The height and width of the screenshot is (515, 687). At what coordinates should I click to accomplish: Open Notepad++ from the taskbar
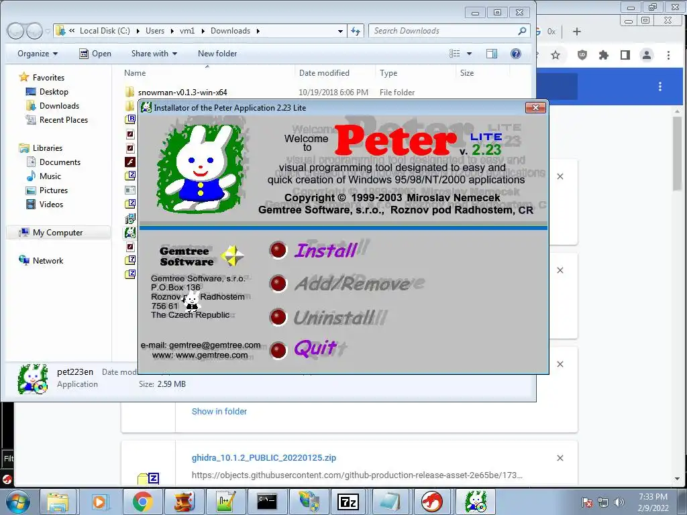[226, 502]
